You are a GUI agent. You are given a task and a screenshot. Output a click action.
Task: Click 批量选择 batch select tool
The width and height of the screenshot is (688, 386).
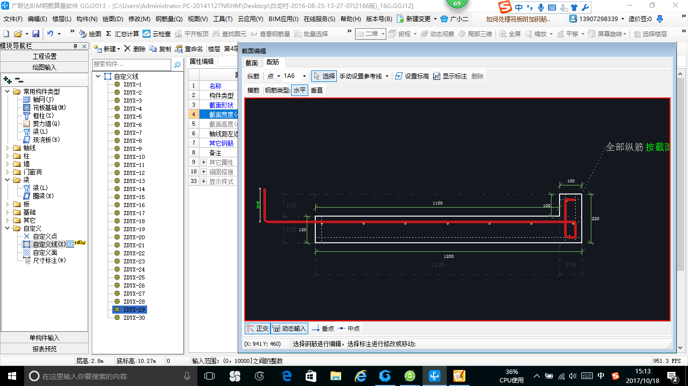point(311,34)
